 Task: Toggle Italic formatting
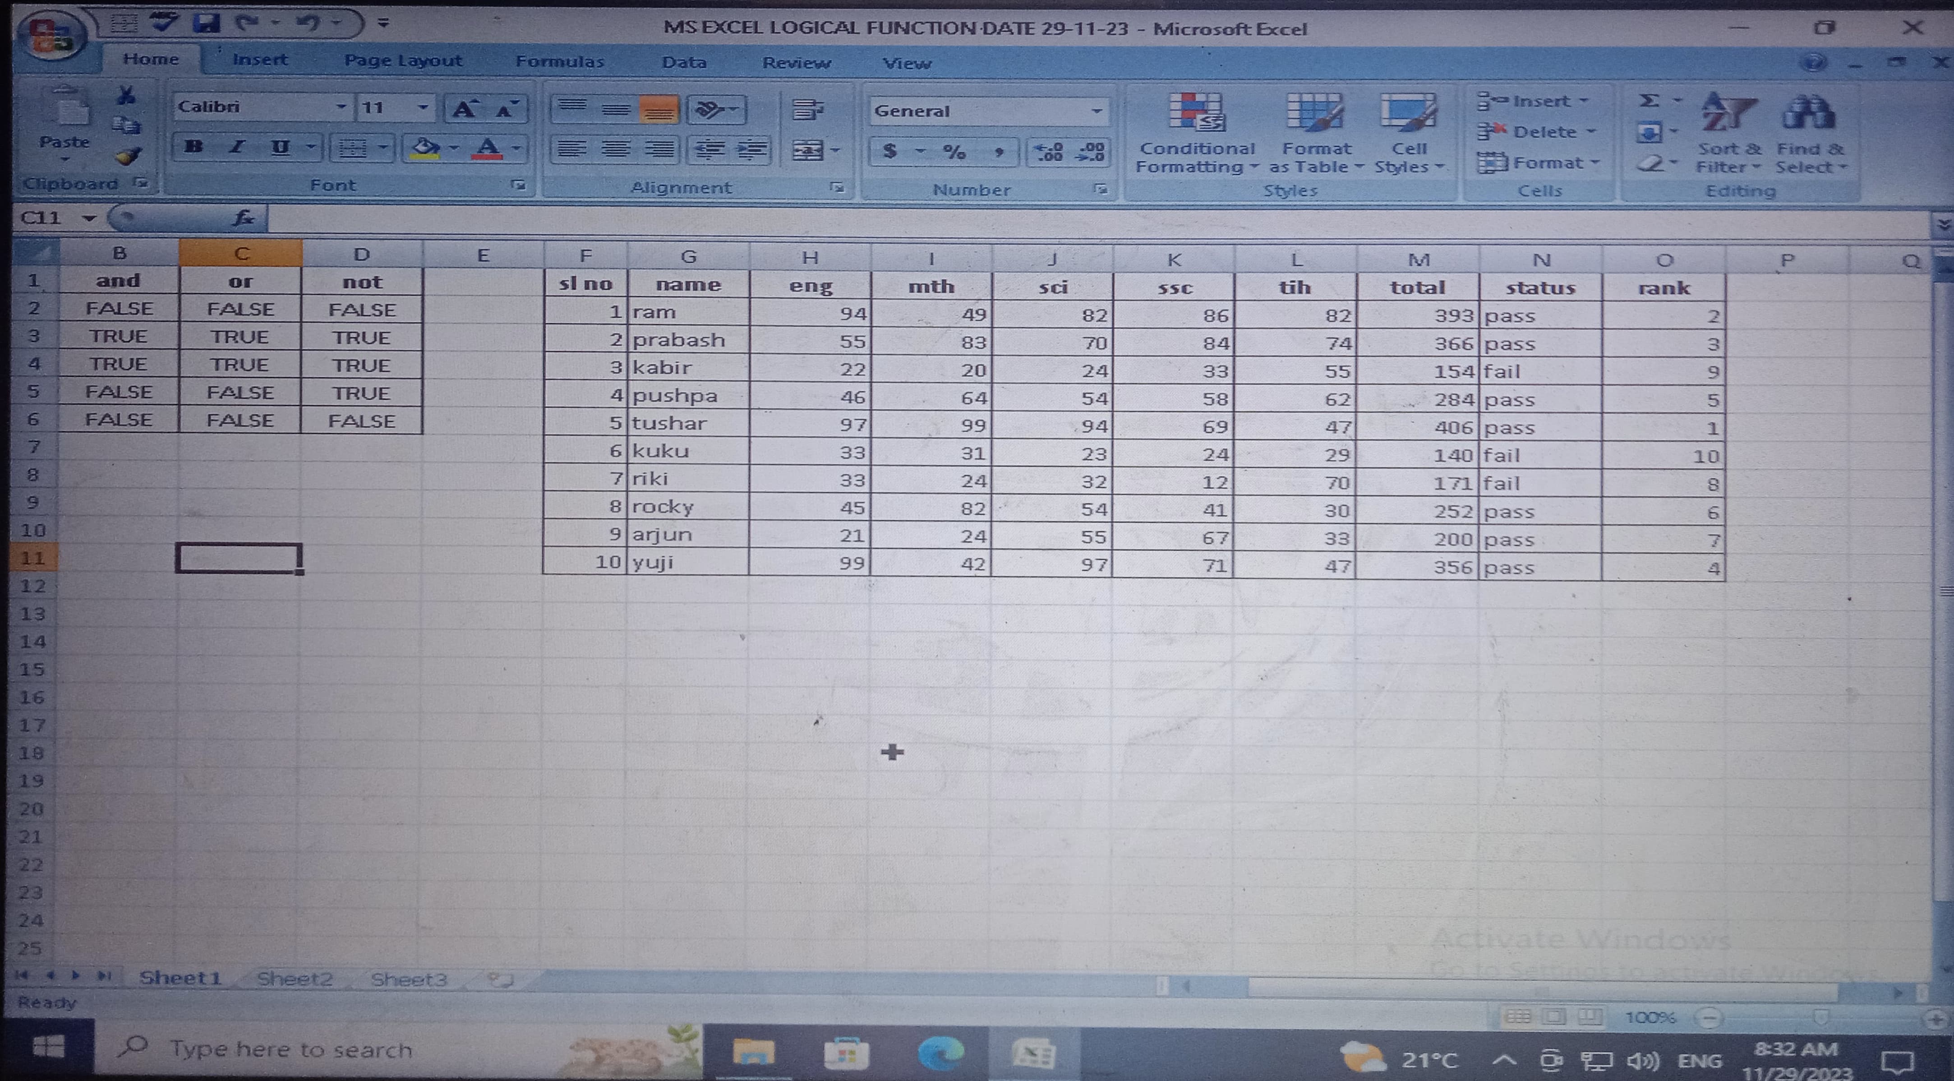(237, 147)
